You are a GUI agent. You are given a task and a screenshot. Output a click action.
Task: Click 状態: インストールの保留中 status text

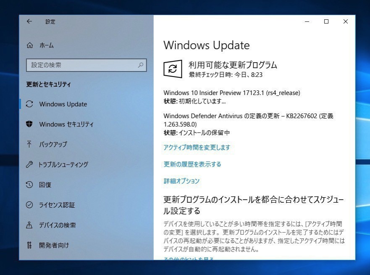pos(197,133)
